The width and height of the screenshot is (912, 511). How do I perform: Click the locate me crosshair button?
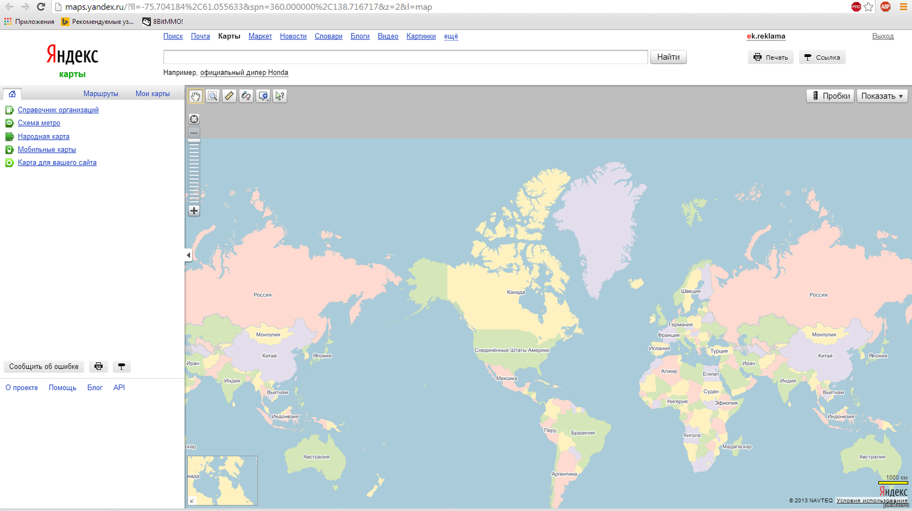(x=194, y=119)
